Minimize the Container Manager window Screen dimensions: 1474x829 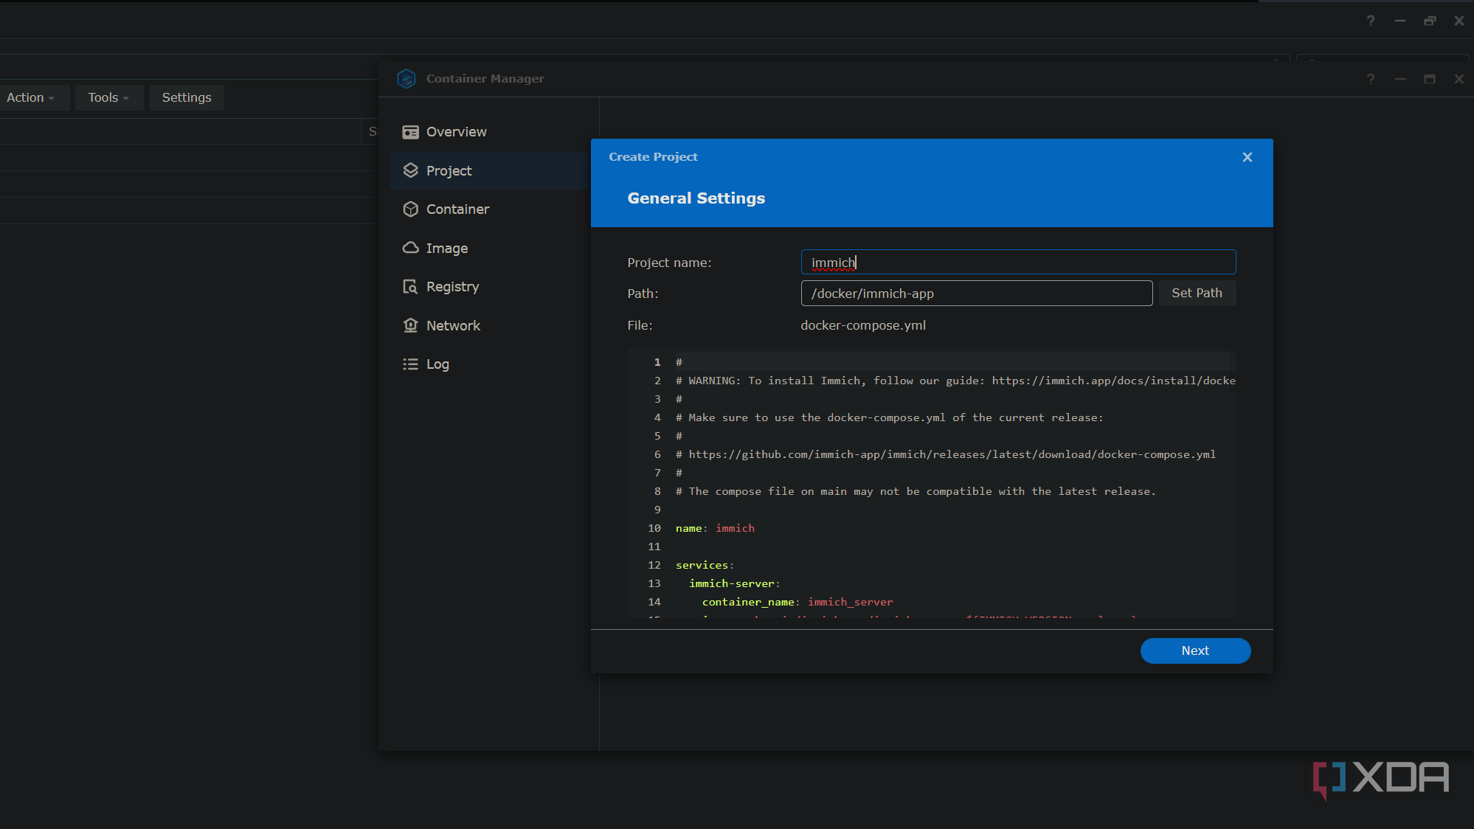pos(1400,79)
